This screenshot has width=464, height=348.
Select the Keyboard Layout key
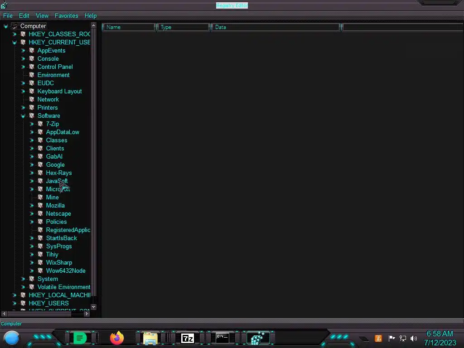(59, 92)
